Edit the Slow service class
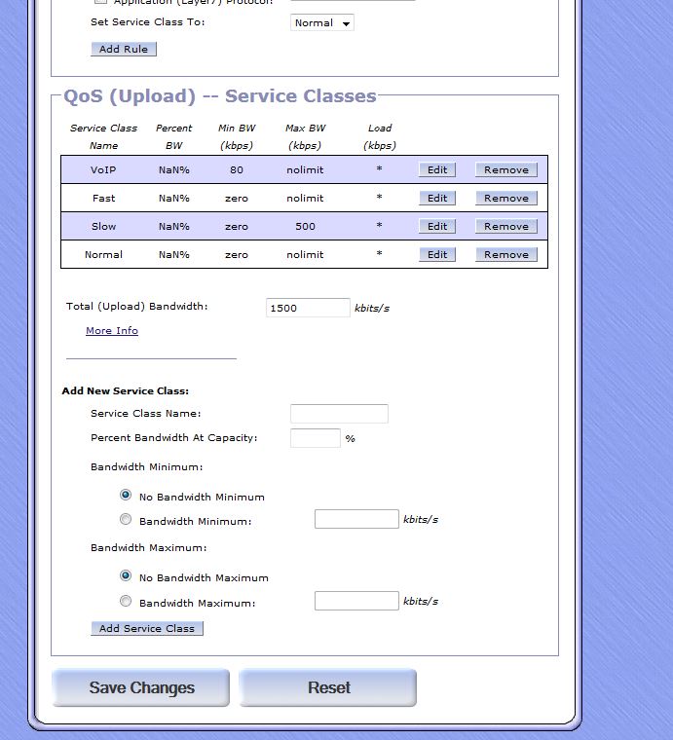The image size is (673, 740). (x=437, y=226)
